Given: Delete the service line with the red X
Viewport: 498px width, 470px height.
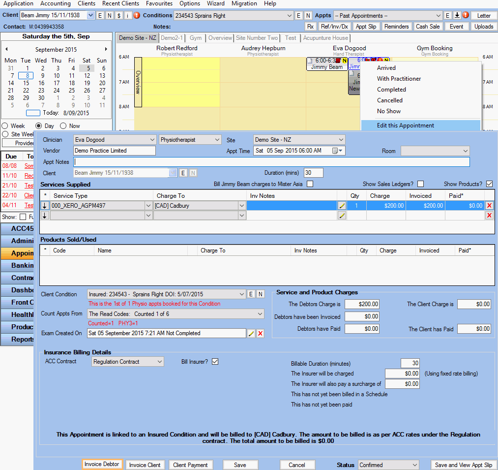Looking at the screenshot, I should coord(490,206).
